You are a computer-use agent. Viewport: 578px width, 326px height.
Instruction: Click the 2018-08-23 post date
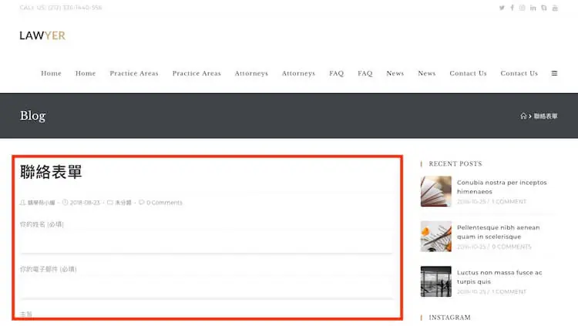coord(85,203)
